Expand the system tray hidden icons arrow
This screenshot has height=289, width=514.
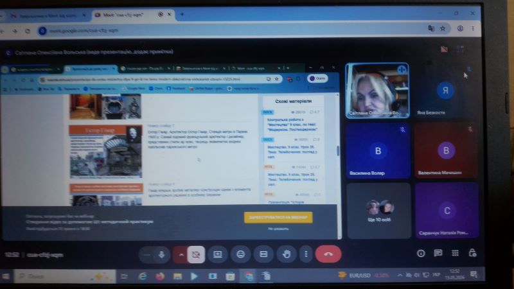[400, 276]
